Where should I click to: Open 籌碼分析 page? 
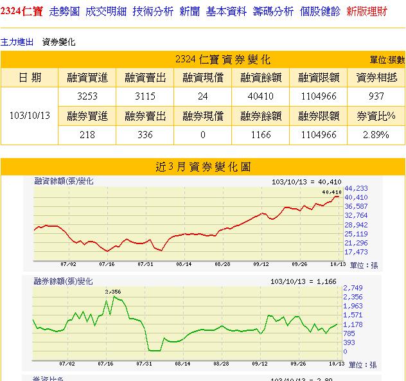pos(273,12)
